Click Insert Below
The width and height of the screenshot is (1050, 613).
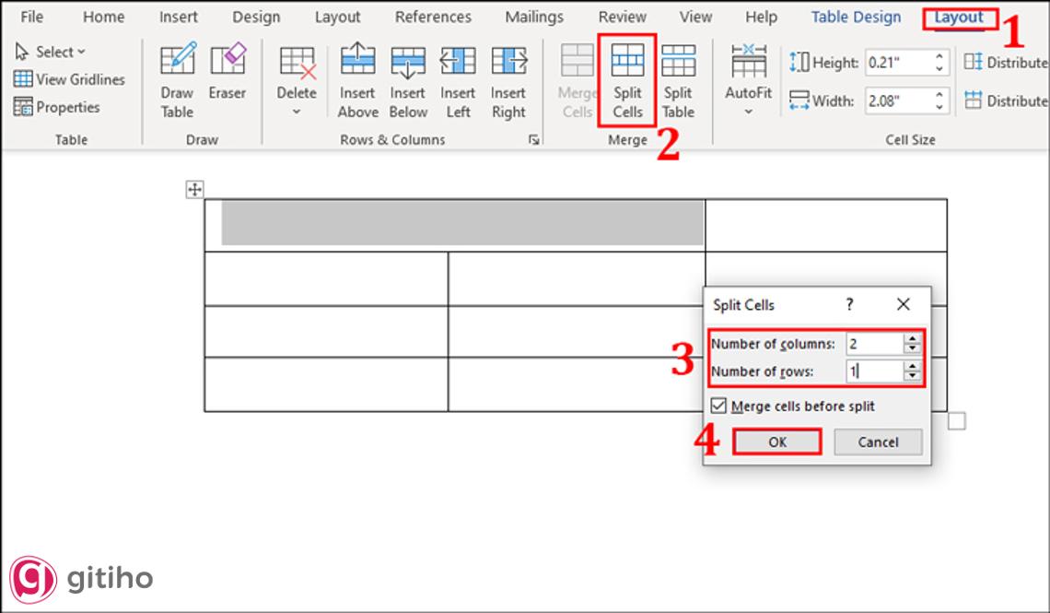[x=408, y=81]
